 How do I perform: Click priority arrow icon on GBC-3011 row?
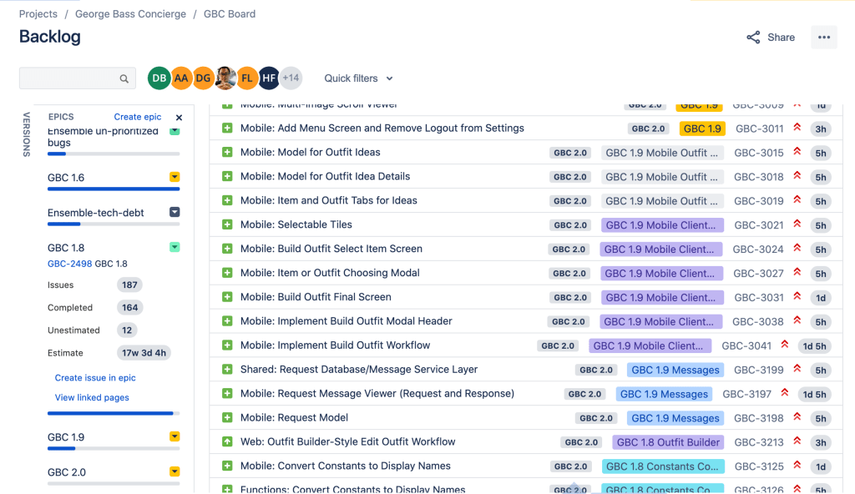(797, 129)
